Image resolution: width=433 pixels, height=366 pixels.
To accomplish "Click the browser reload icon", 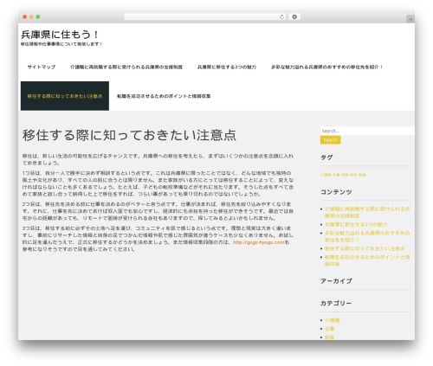I will coord(281,17).
